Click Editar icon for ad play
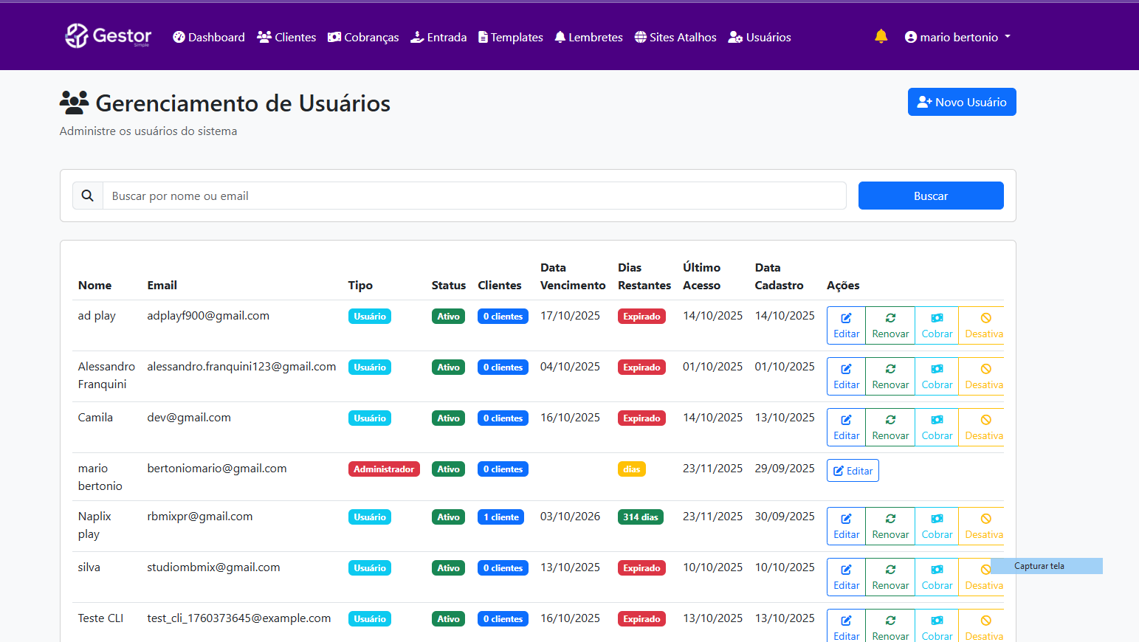Image resolution: width=1139 pixels, height=642 pixels. pyautogui.click(x=846, y=318)
